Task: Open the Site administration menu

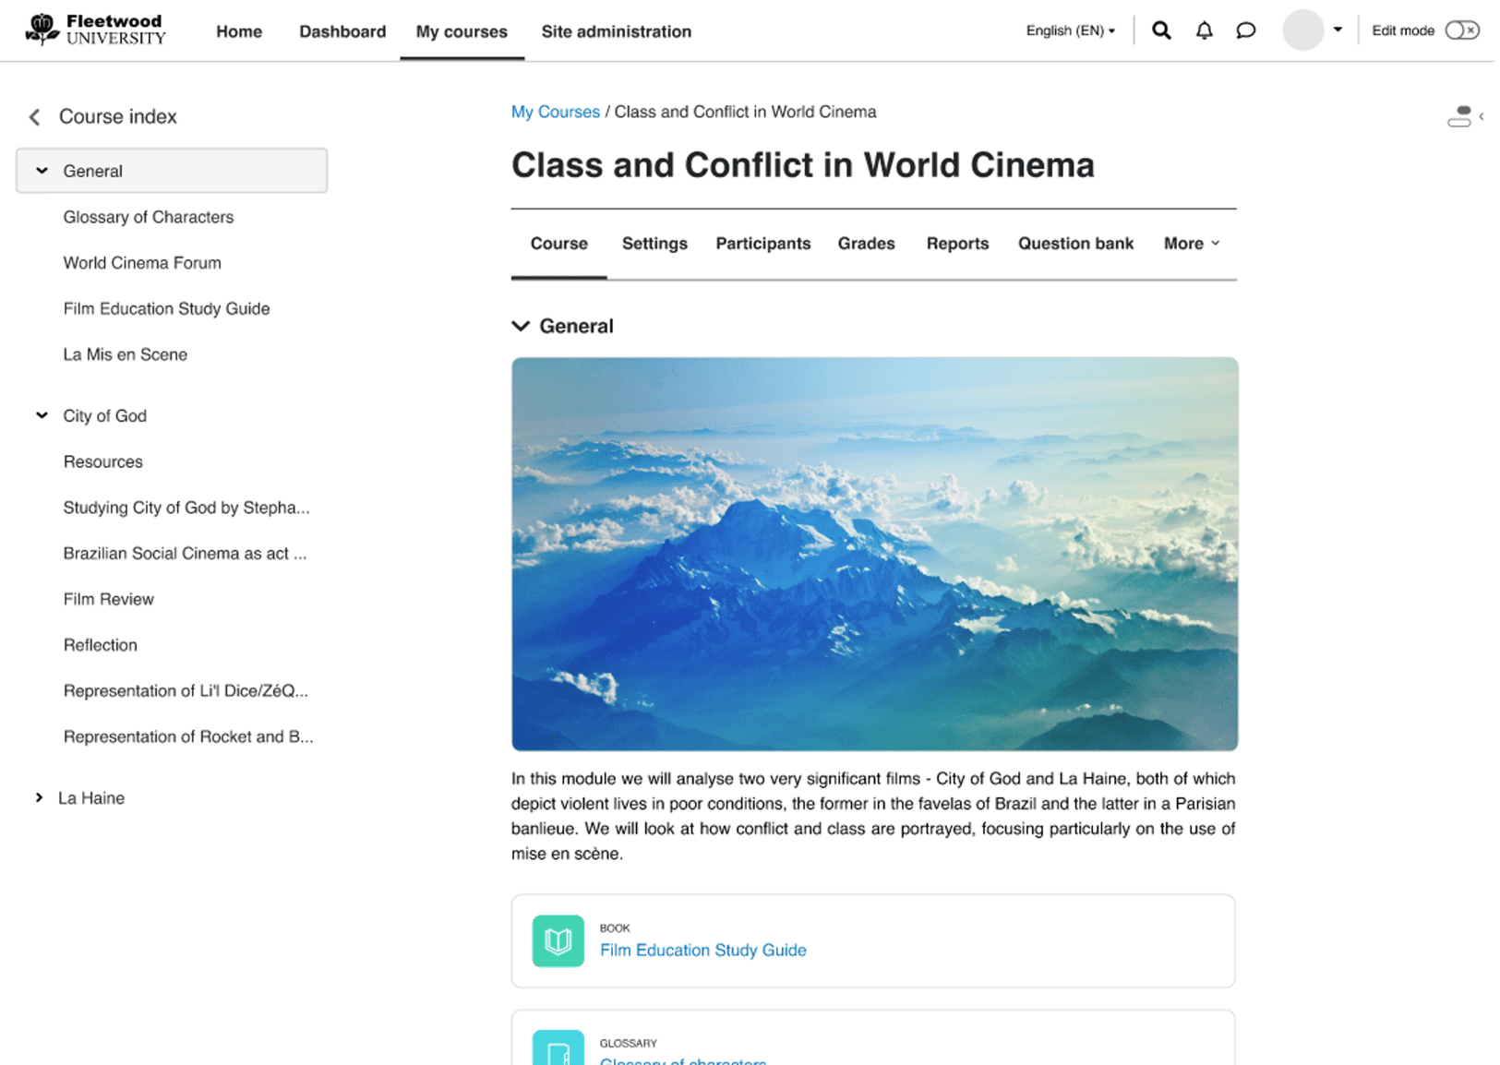Action: coord(616,30)
